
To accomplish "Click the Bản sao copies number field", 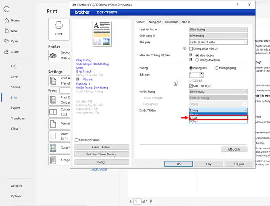I will click(x=194, y=75).
